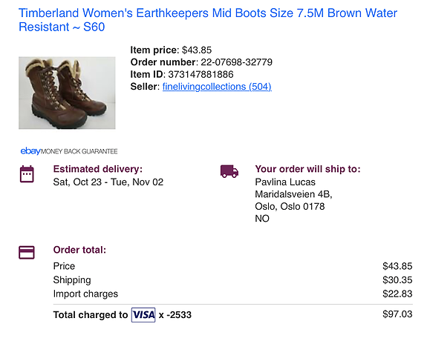This screenshot has width=427, height=338.
Task: Open the Timberland Women's Earthkeepers boots title link
Action: [x=208, y=20]
